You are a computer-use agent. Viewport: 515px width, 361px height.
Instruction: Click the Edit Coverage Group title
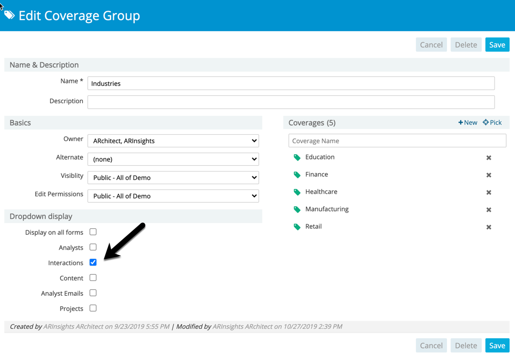click(79, 16)
